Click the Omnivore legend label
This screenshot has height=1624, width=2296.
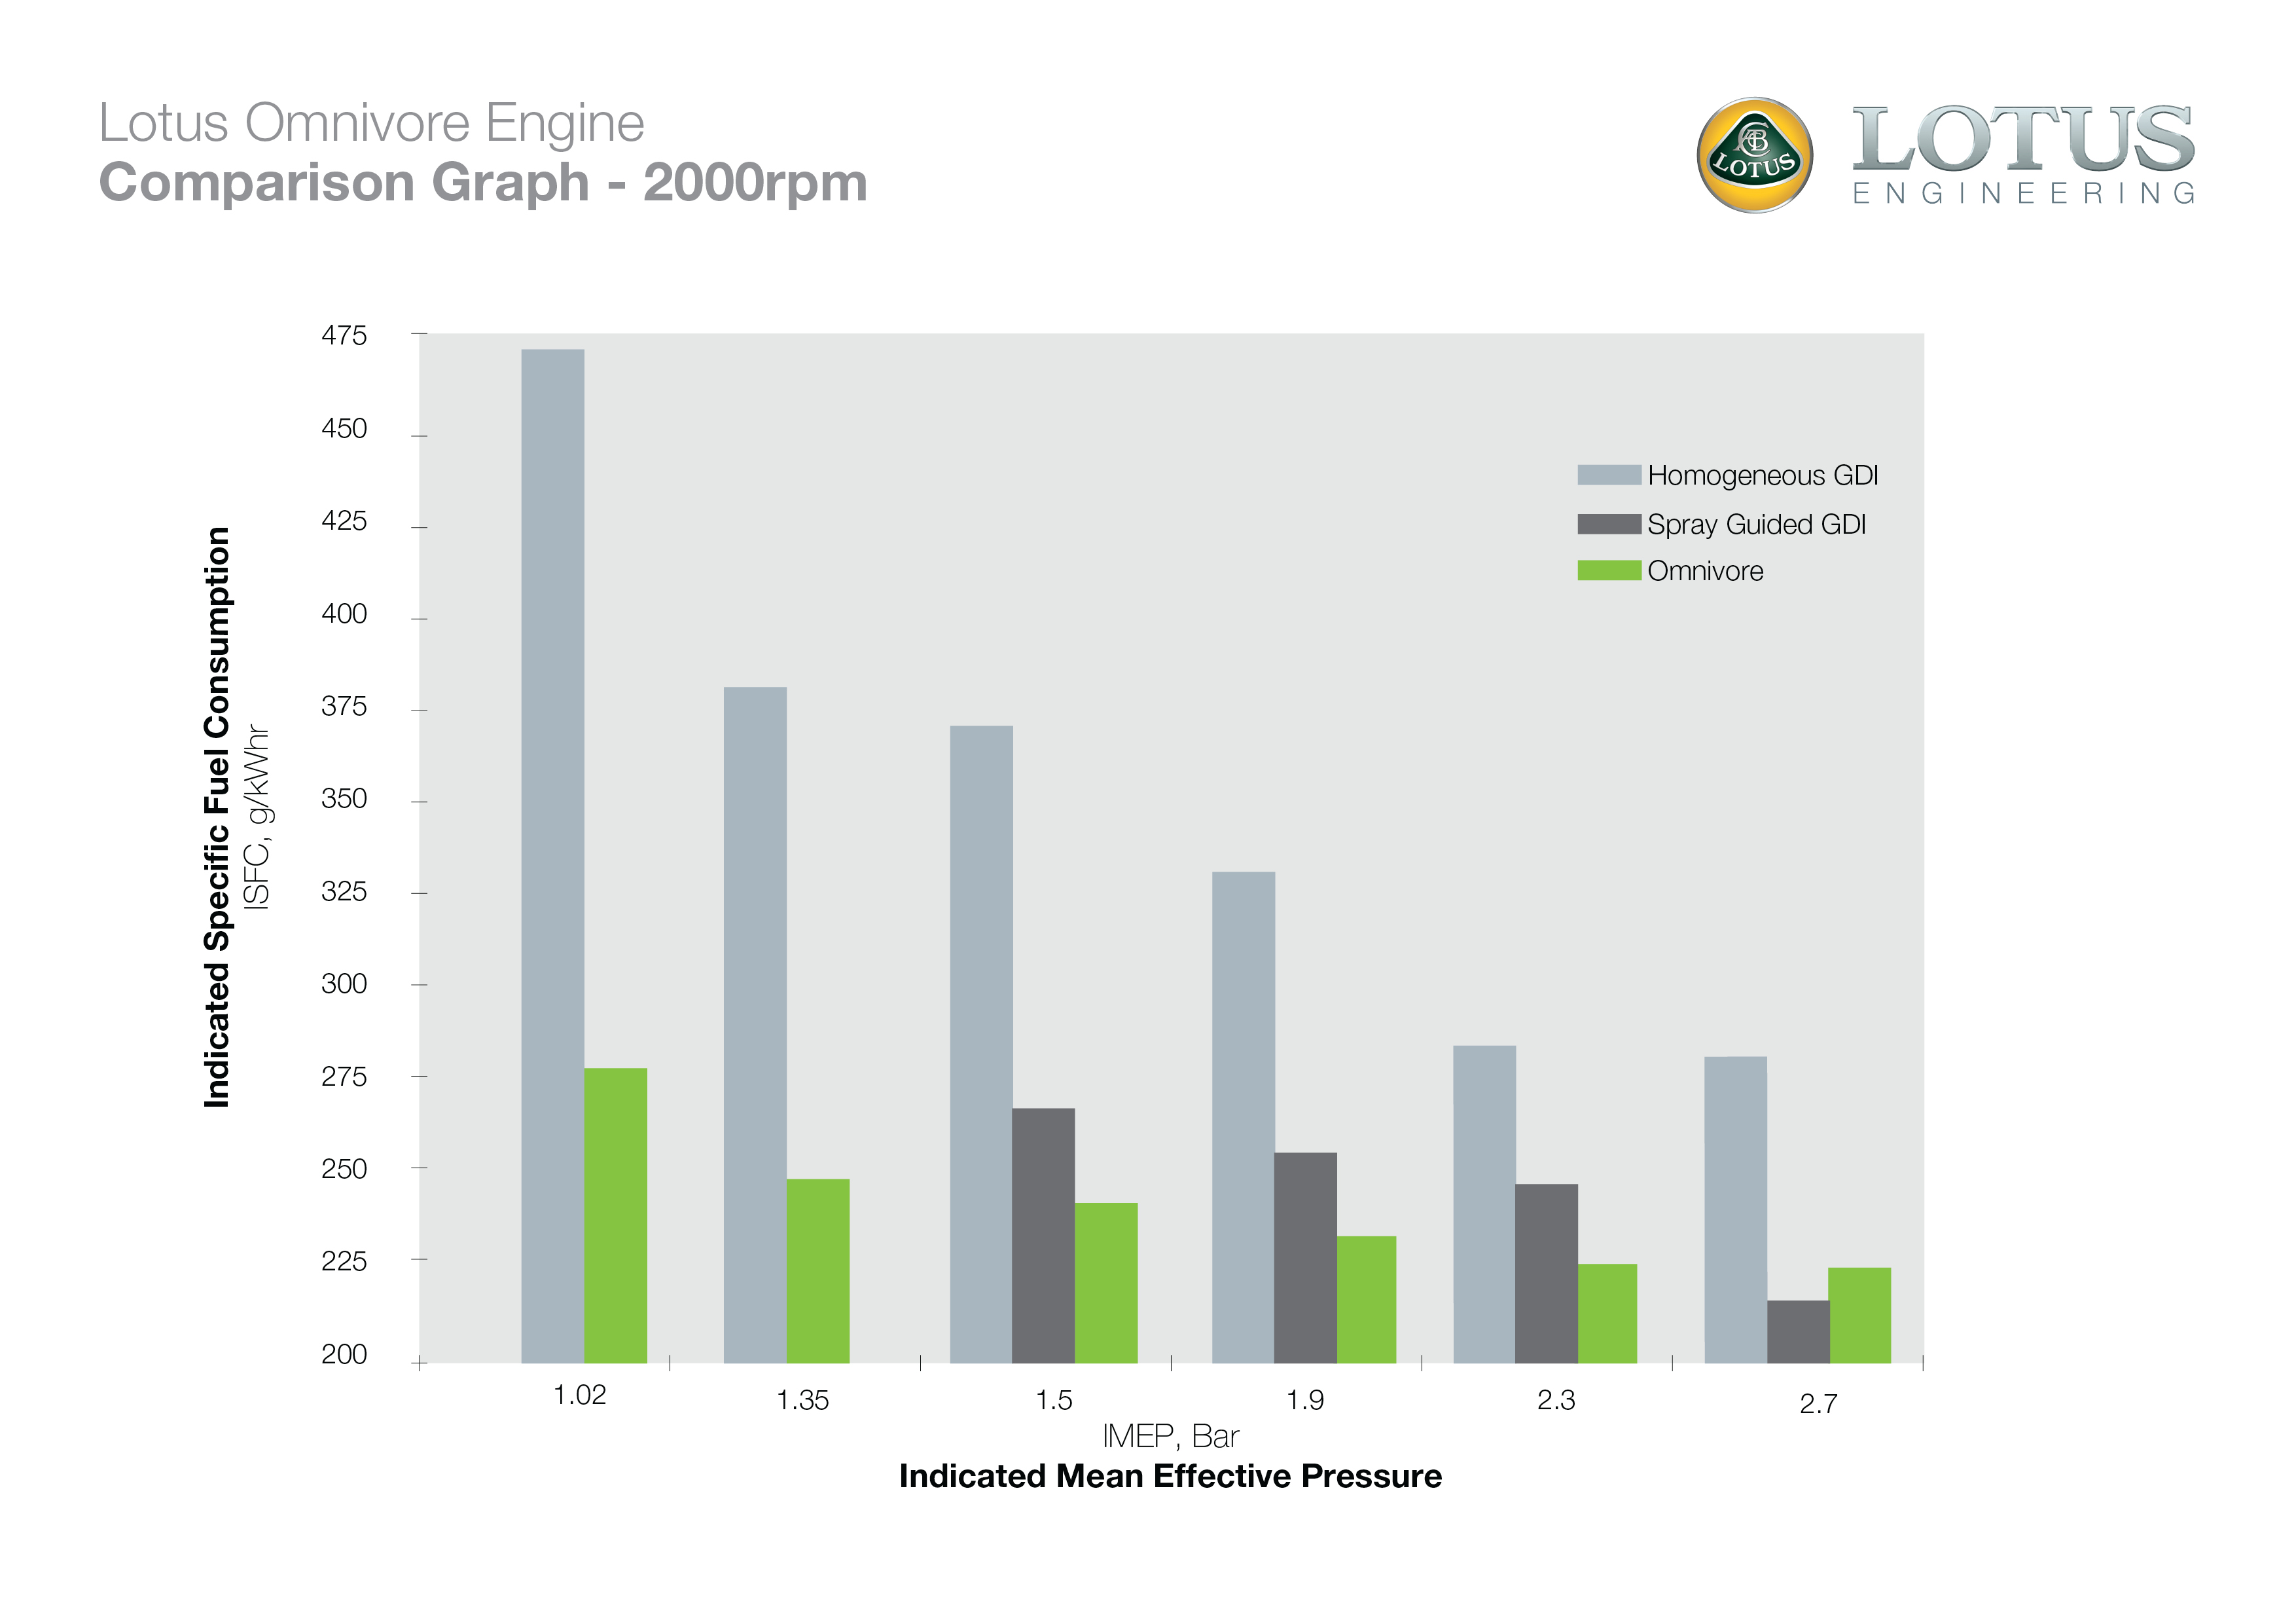[1705, 572]
